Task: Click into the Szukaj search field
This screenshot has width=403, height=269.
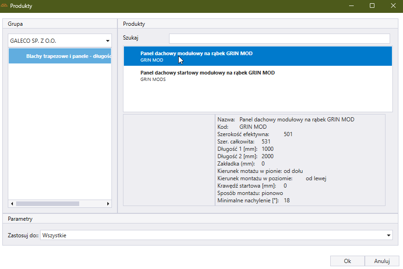Action: [x=279, y=38]
